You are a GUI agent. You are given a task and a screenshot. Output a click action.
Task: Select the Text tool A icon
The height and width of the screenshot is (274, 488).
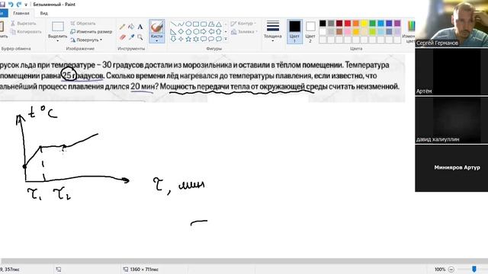140,27
